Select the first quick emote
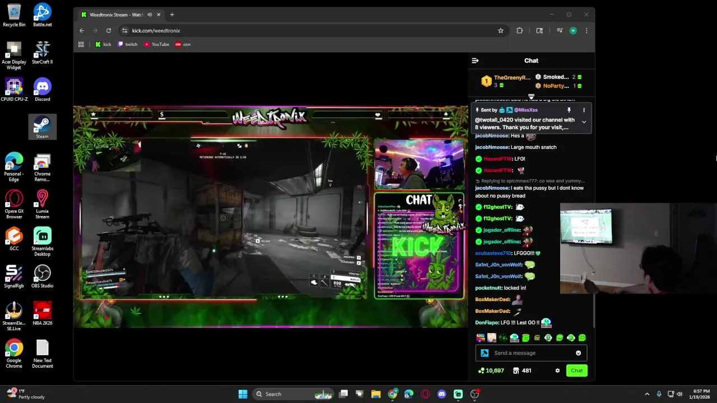The image size is (717, 403). [x=480, y=338]
